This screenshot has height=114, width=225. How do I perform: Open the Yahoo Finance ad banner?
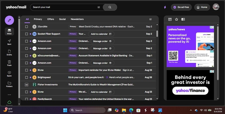pos(190,85)
